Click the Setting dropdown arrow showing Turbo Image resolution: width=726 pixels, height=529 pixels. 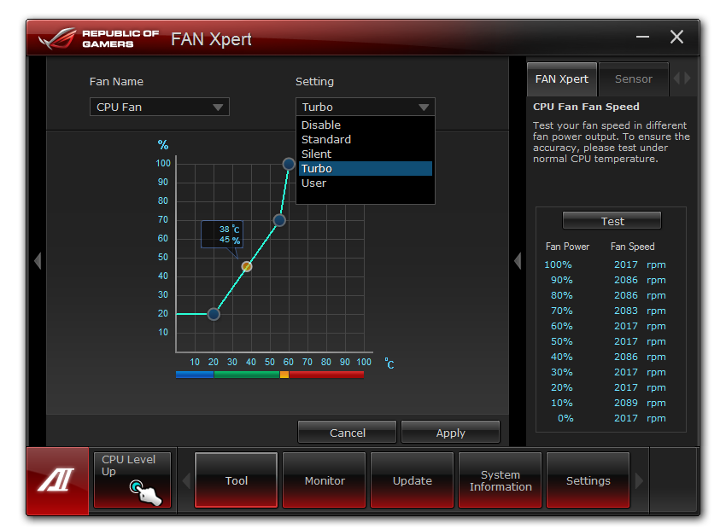point(423,108)
